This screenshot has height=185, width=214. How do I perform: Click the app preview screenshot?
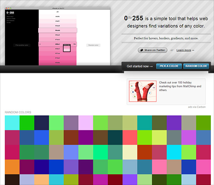(x=58, y=36)
